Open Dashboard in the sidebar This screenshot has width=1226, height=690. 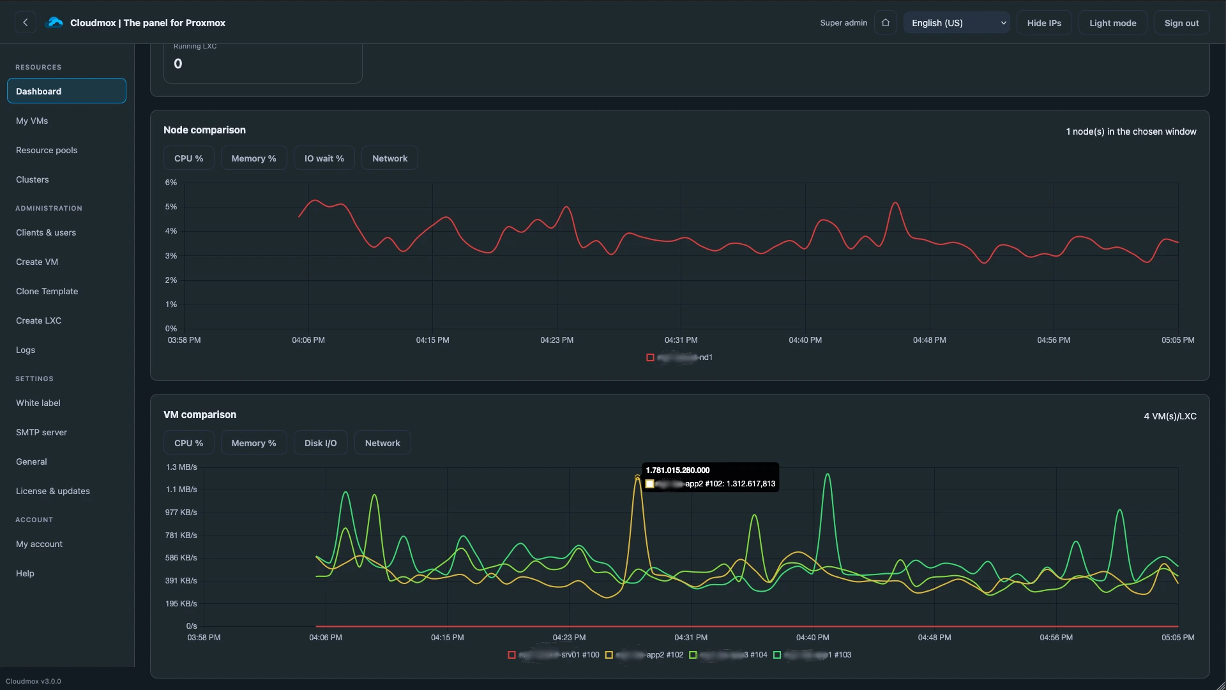click(x=66, y=91)
